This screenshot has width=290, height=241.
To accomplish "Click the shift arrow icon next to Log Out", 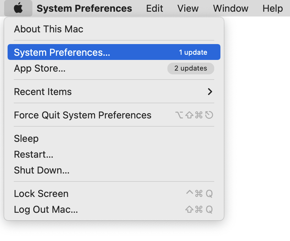I will pos(189,209).
